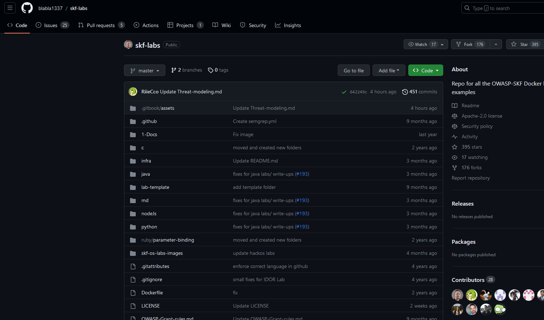Open the Watch notifications dropdown arrow
The width and height of the screenshot is (544, 320).
442,44
